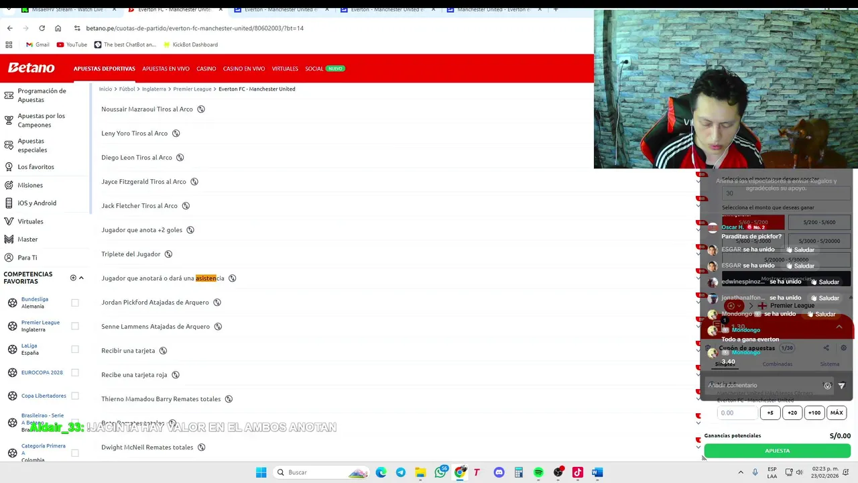
Task: Click the icon beside Recibir una tarjeta
Action: [x=163, y=350]
